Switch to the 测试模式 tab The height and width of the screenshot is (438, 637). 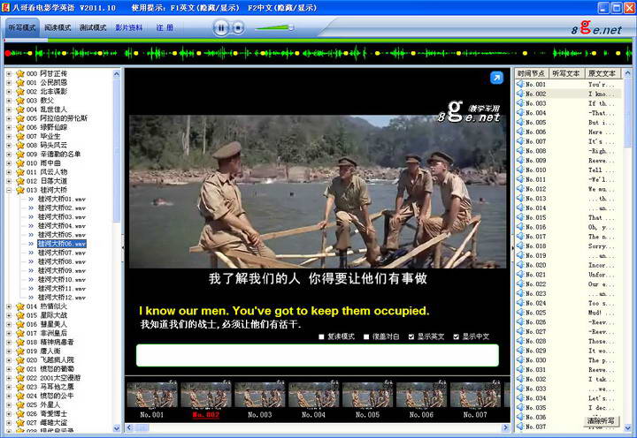click(x=93, y=27)
